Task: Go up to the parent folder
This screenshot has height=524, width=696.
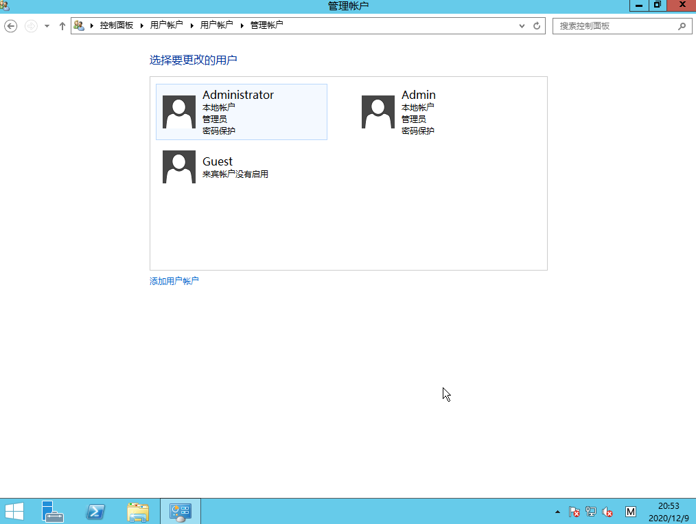Action: [x=62, y=25]
